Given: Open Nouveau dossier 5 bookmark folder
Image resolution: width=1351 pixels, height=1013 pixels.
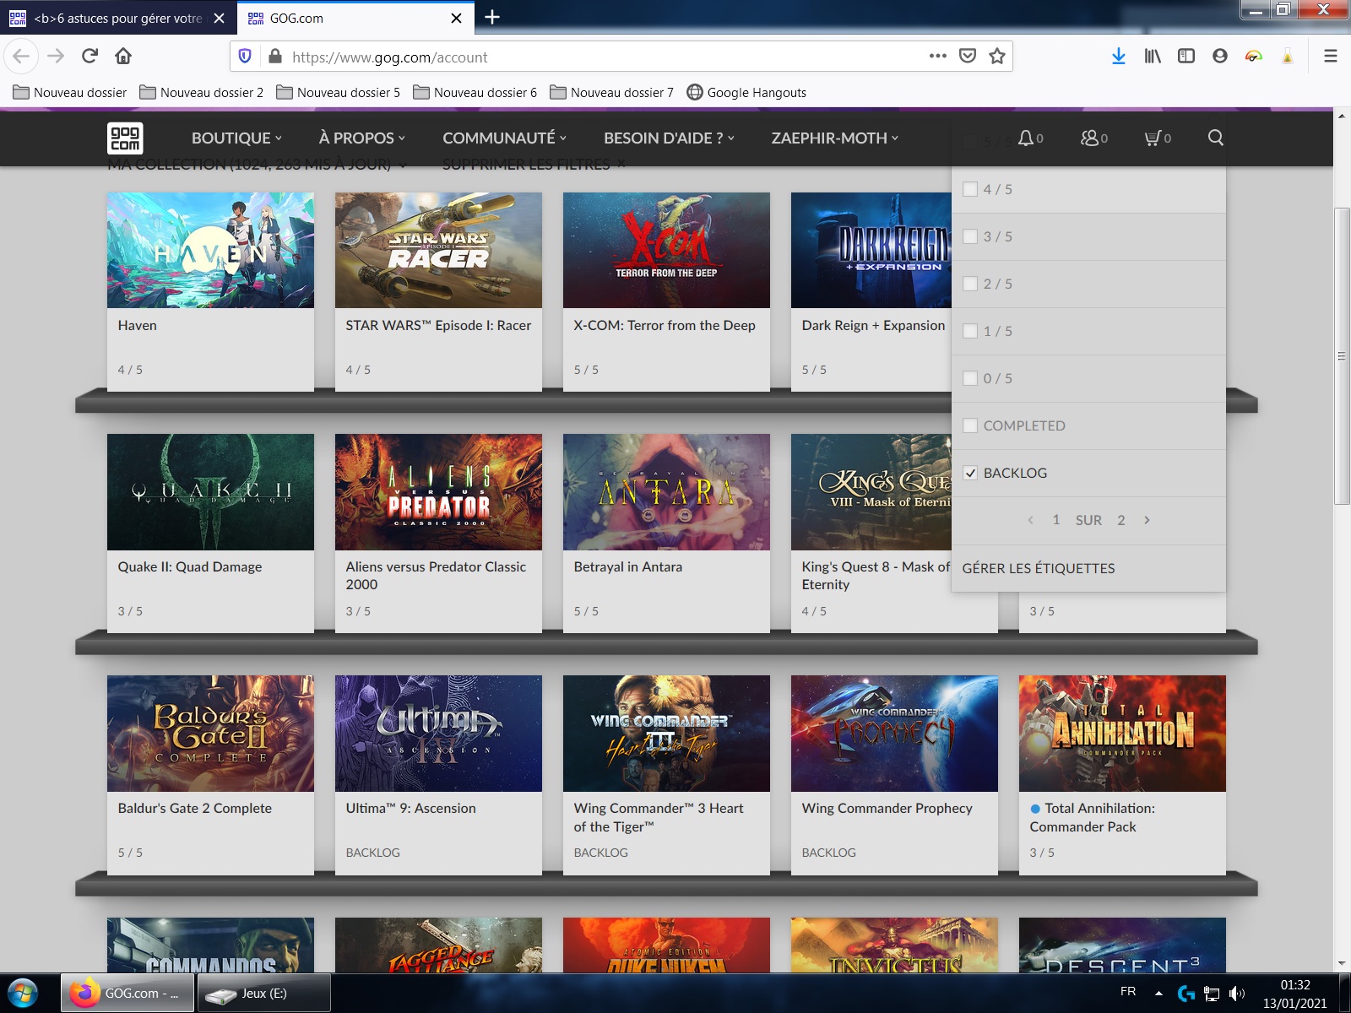Looking at the screenshot, I should click(x=338, y=92).
